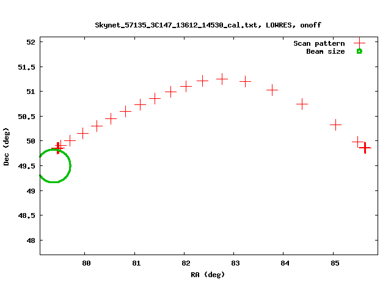
Task: Click the 'Dec (deg)' axis label
Action: (6, 146)
